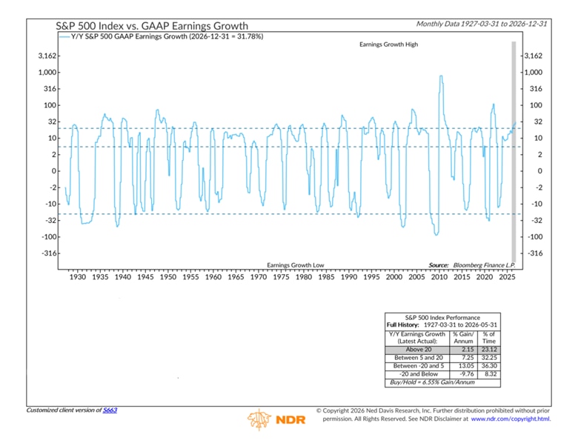This screenshot has height=446, width=578.
Task: Click the 'Y/Y Earnings Growth (Latest Actual)' column header
Action: (x=417, y=338)
